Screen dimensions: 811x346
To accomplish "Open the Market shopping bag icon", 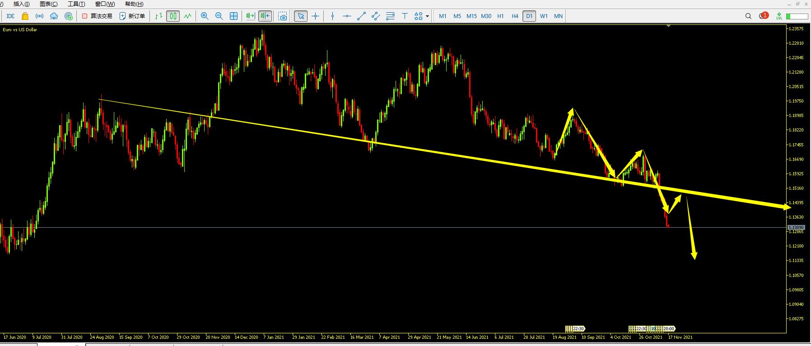I will (x=25, y=16).
